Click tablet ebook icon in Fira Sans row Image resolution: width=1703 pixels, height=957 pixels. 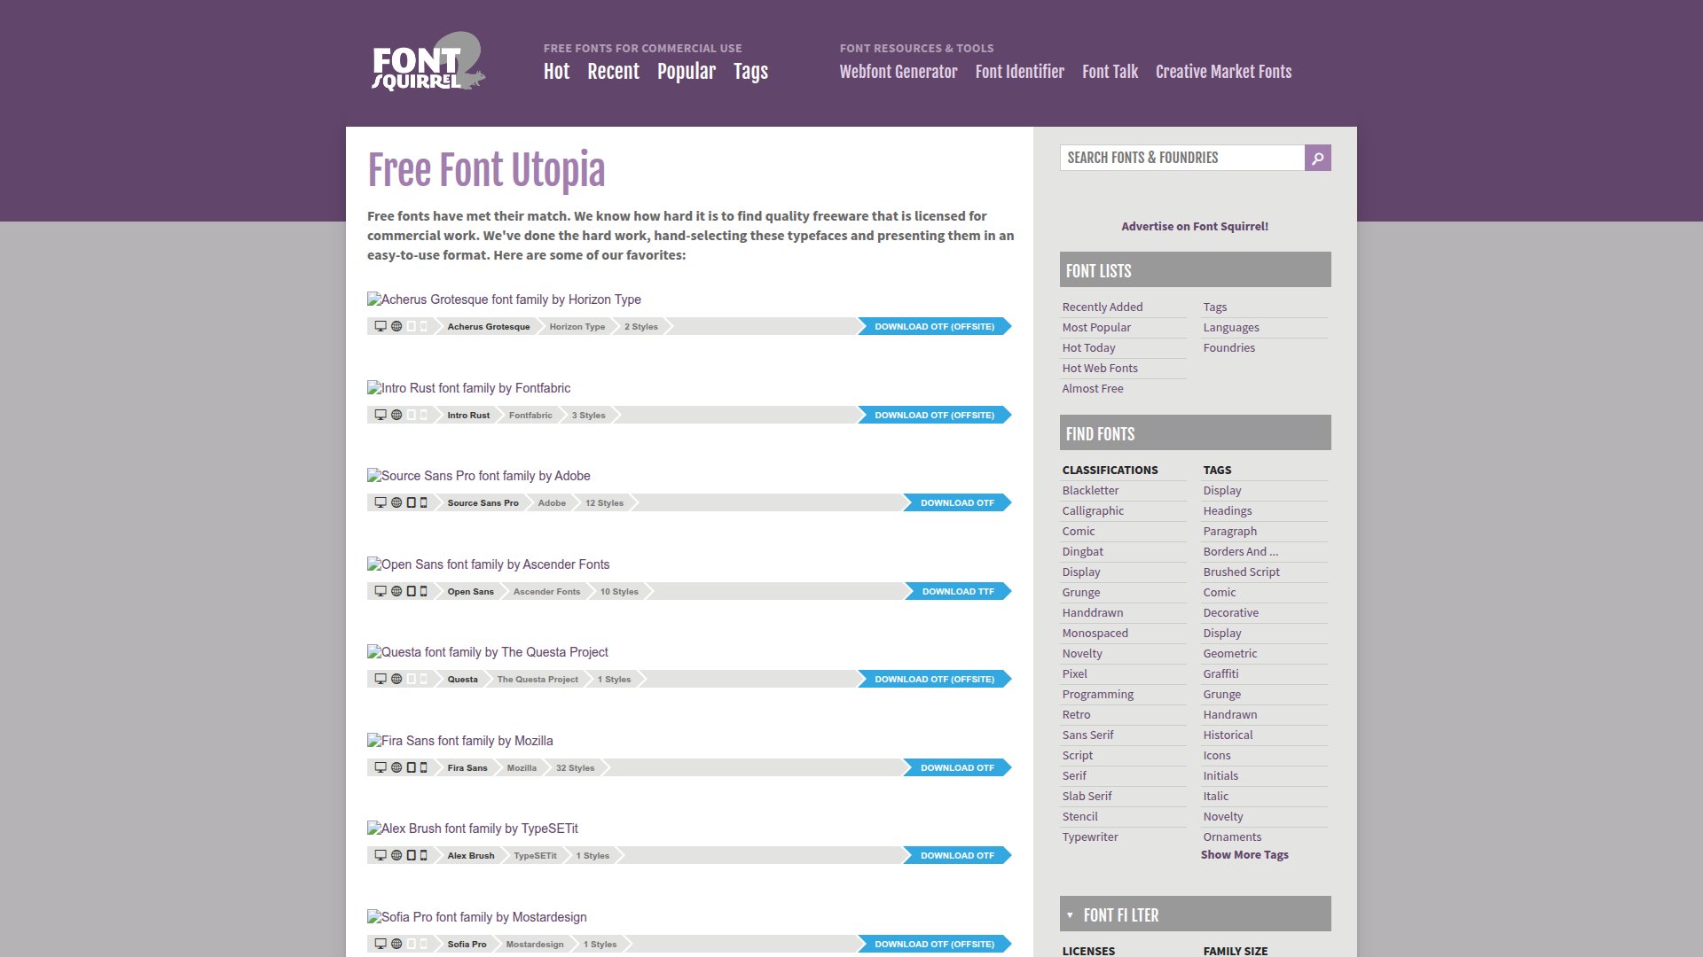point(411,767)
